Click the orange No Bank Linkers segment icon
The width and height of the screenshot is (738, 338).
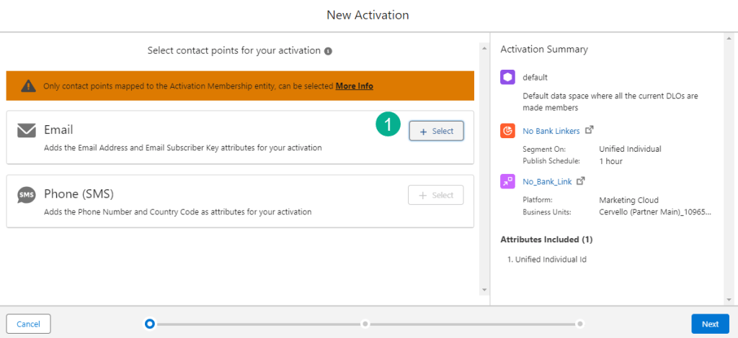[507, 130]
